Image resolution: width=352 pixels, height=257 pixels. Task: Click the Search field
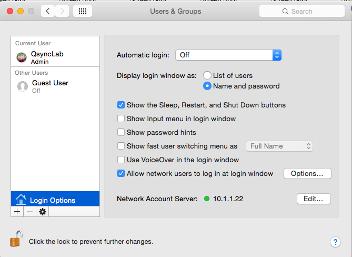[302, 11]
